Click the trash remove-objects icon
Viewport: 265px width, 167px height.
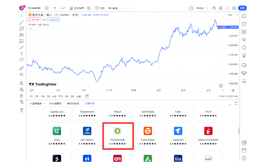21,110
